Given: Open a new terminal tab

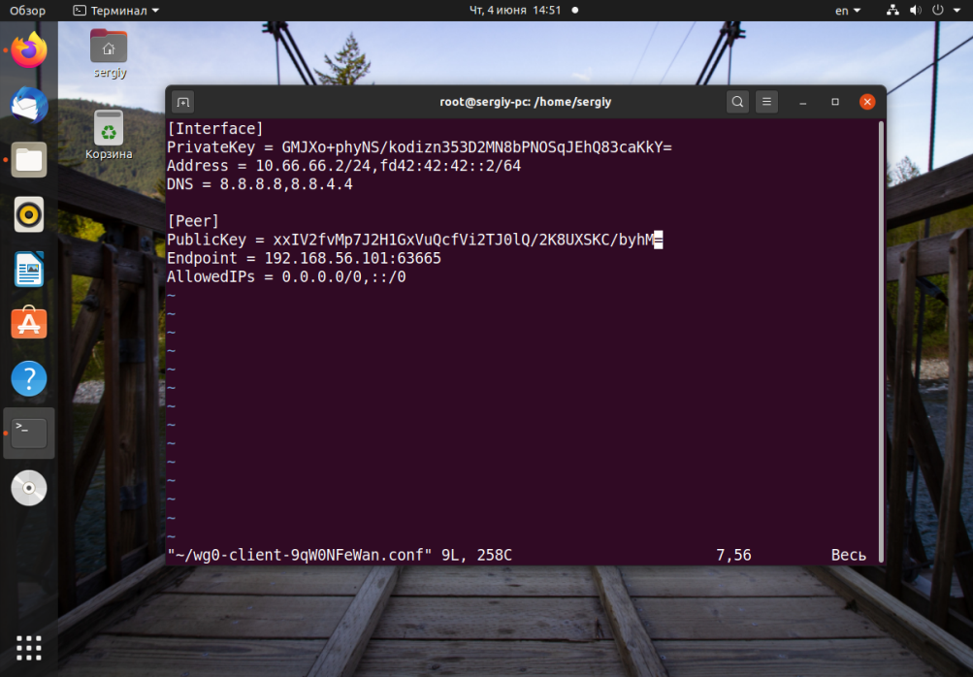Looking at the screenshot, I should pos(183,102).
